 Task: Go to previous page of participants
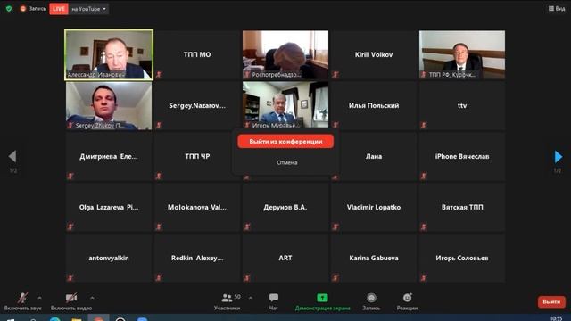pyautogui.click(x=12, y=156)
